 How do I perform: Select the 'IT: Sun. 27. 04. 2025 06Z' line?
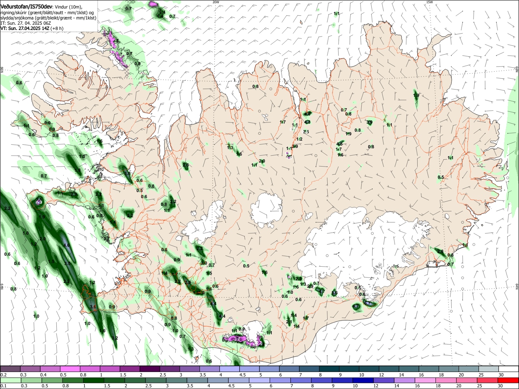[x=25, y=24]
